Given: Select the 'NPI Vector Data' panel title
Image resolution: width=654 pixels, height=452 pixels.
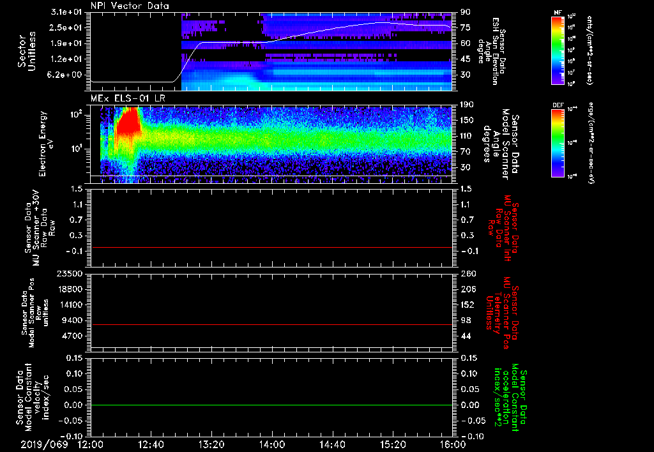Looking at the screenshot, I should (130, 6).
